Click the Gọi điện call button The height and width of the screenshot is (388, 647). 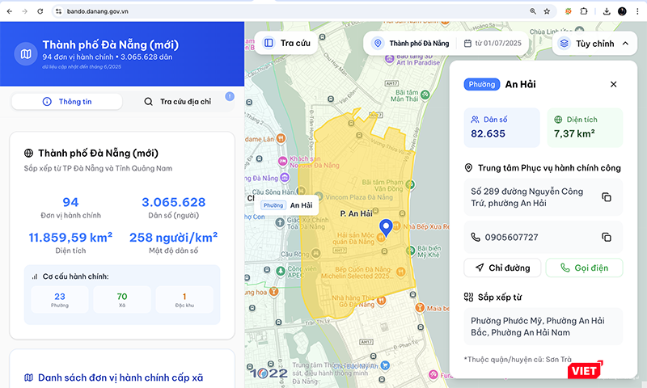583,268
